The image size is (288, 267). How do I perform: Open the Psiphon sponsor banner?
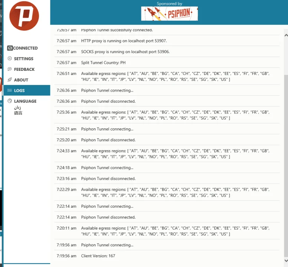tap(169, 14)
